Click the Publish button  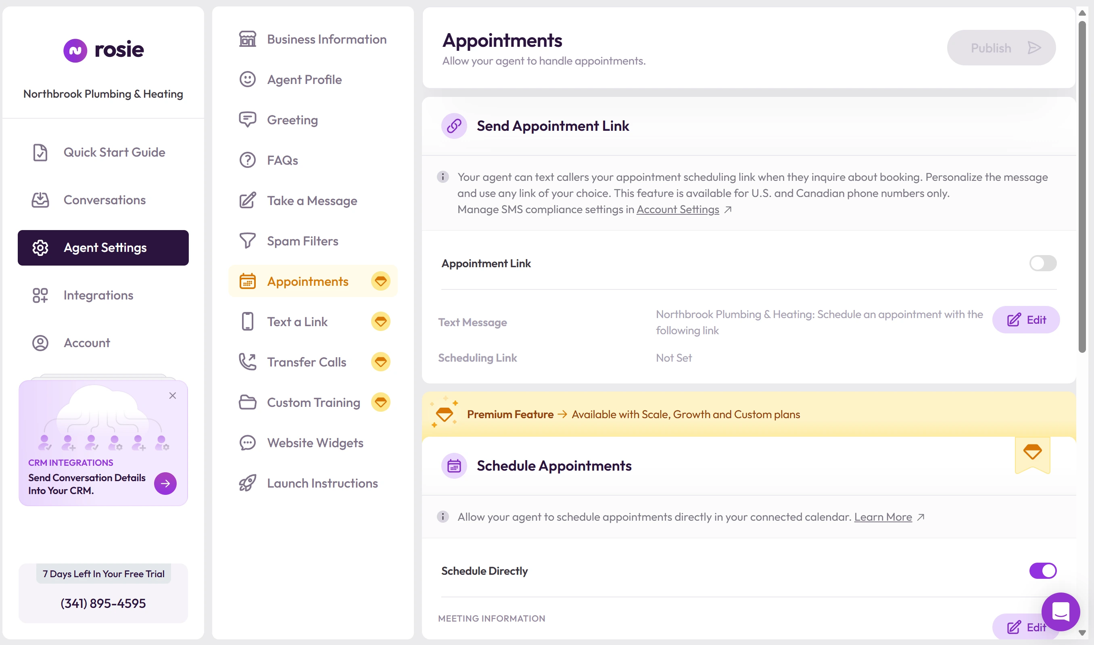tap(1001, 48)
